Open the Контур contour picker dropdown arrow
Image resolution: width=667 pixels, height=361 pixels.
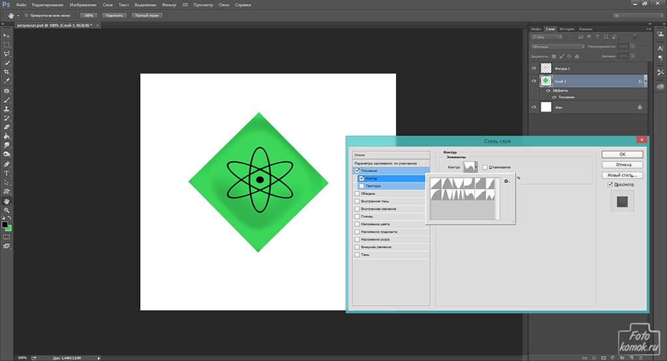[x=476, y=167]
